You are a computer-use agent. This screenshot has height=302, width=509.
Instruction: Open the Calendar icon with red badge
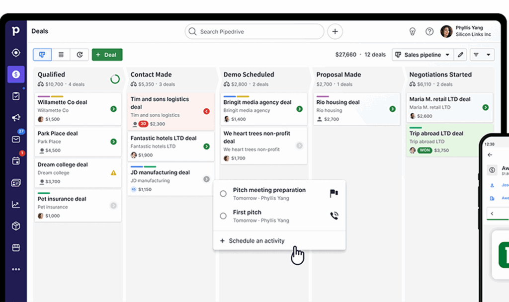tap(15, 161)
